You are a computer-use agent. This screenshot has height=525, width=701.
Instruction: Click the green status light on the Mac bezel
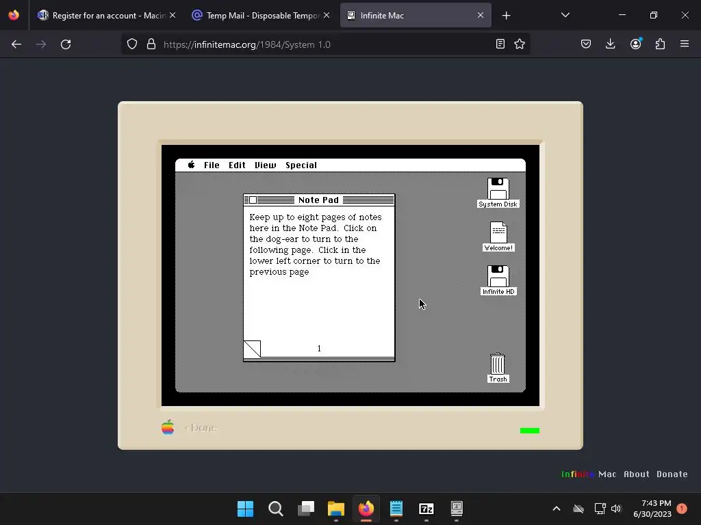(530, 431)
